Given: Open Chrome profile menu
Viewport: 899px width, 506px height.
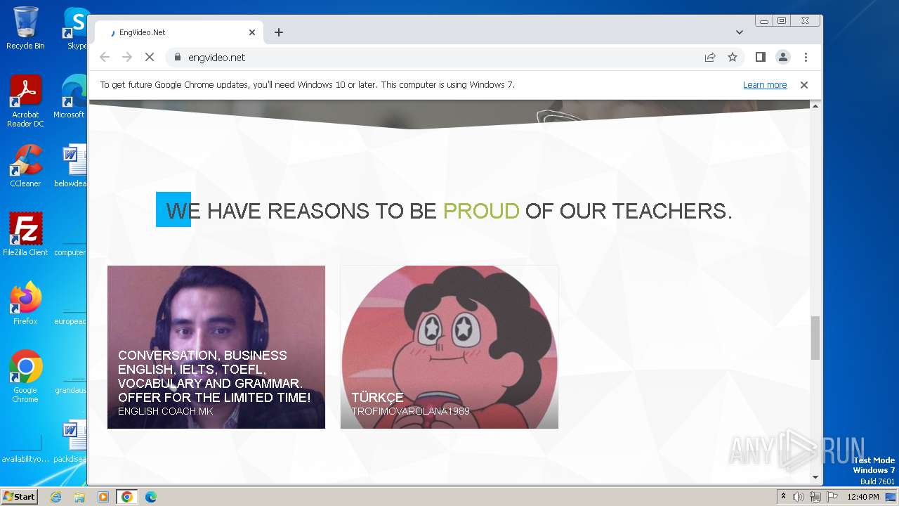Looking at the screenshot, I should 782,58.
